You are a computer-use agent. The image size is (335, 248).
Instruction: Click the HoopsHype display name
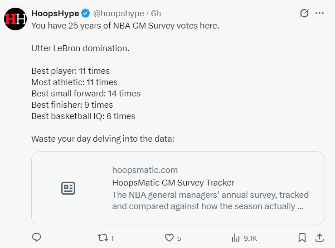click(55, 14)
